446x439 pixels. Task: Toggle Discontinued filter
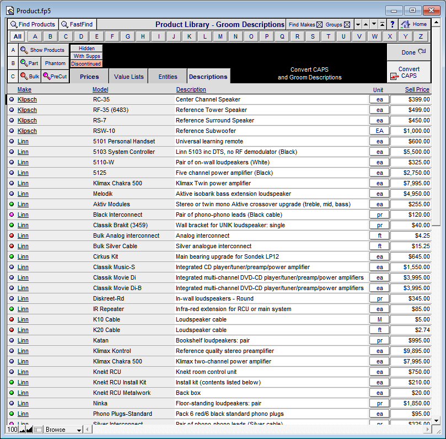[x=87, y=64]
